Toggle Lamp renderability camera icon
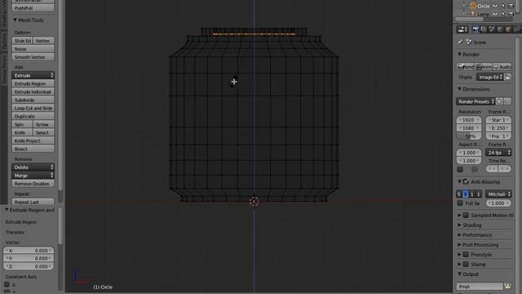The width and height of the screenshot is (522, 294). (511, 15)
